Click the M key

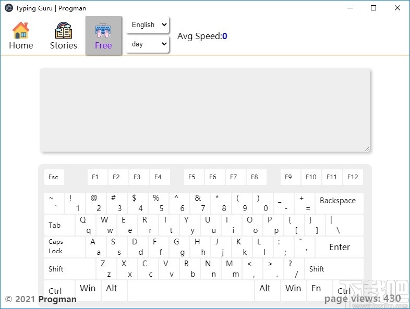[x=232, y=269]
